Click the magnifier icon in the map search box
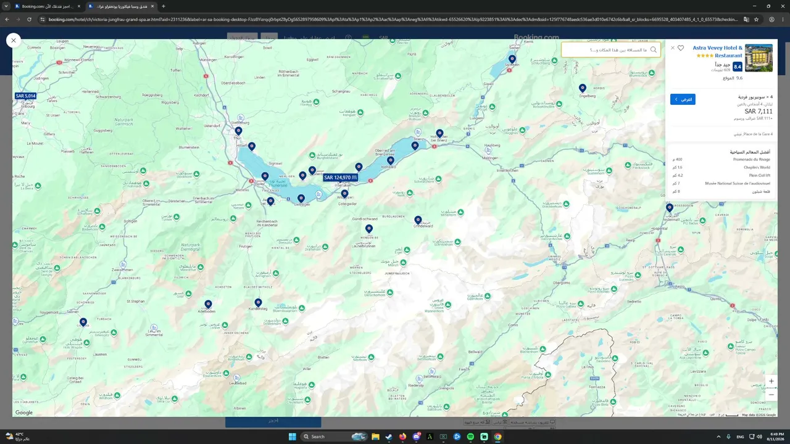 tap(654, 50)
